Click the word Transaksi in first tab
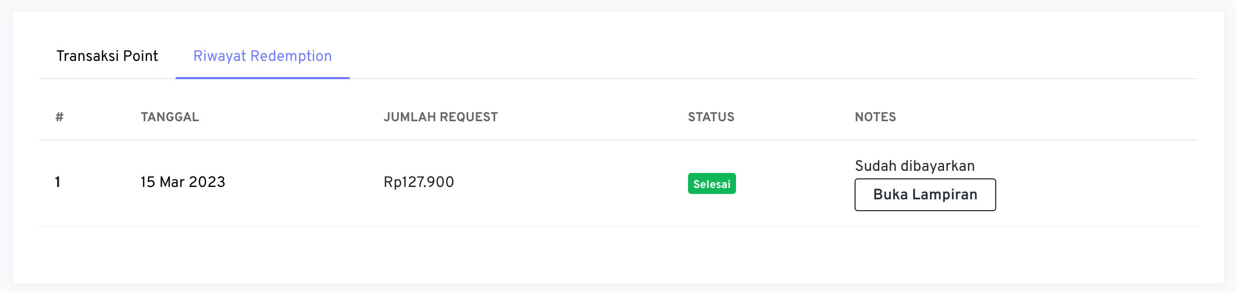This screenshot has width=1236, height=292. coord(88,56)
